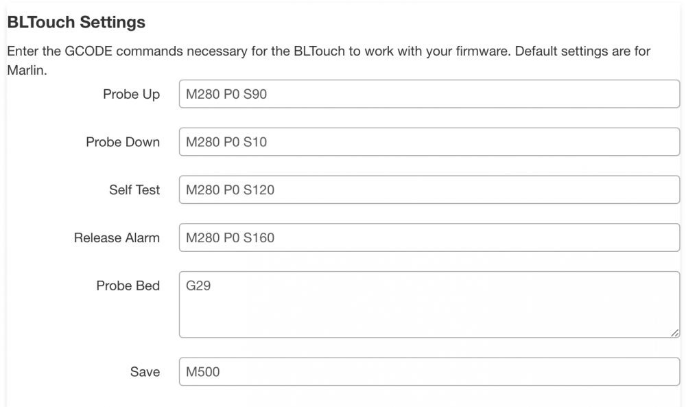Click the Save label text
This screenshot has height=407, width=686.
145,372
